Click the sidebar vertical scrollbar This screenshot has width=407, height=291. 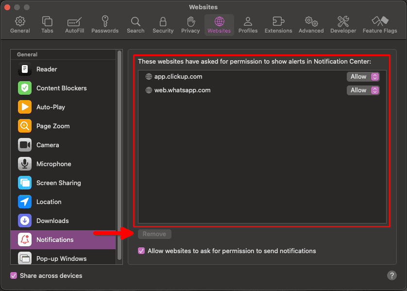click(x=119, y=146)
